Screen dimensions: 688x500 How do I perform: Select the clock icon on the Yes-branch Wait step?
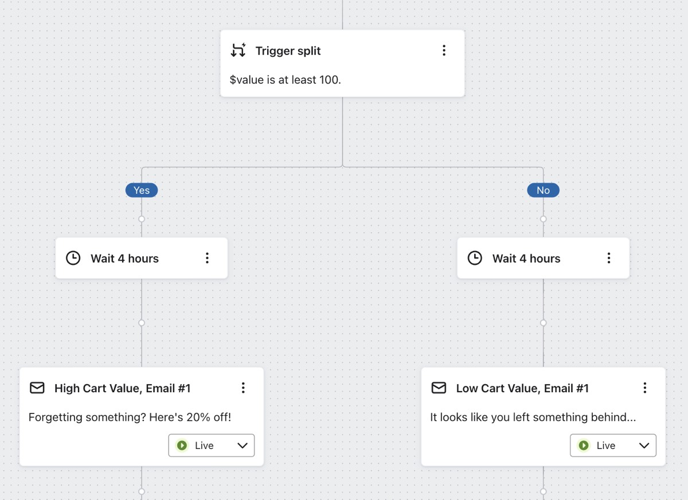tap(73, 258)
